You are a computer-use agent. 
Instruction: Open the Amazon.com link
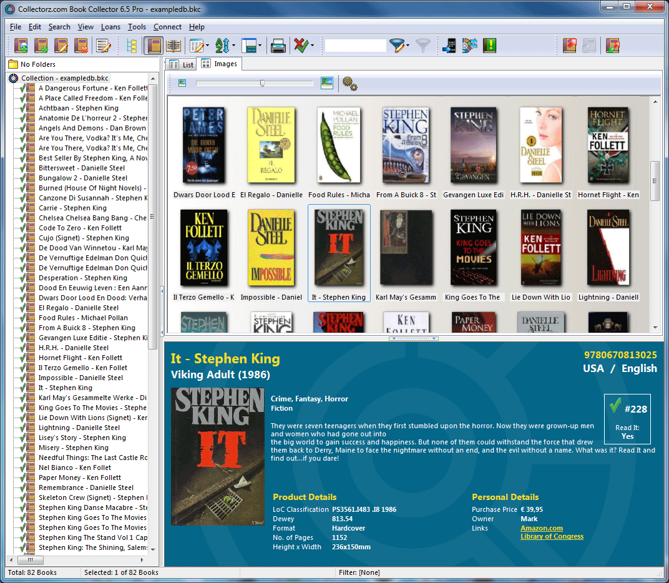pos(542,528)
